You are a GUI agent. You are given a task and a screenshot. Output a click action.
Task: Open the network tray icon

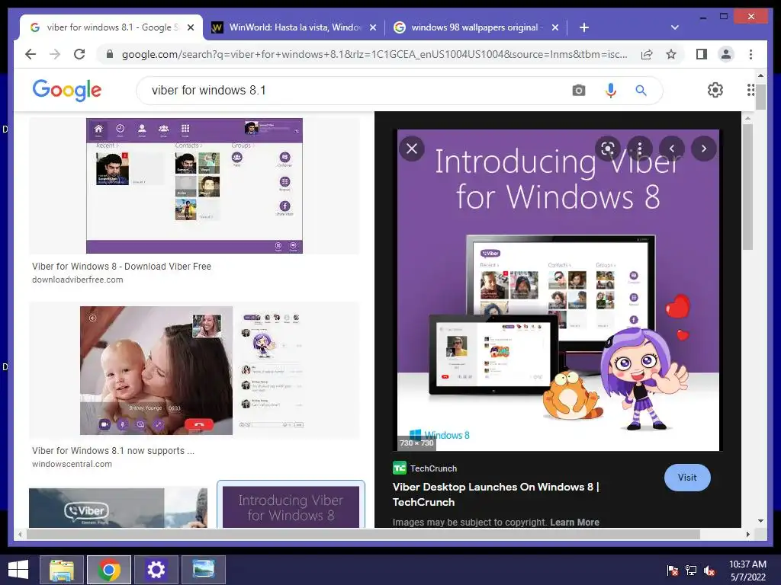click(x=691, y=571)
